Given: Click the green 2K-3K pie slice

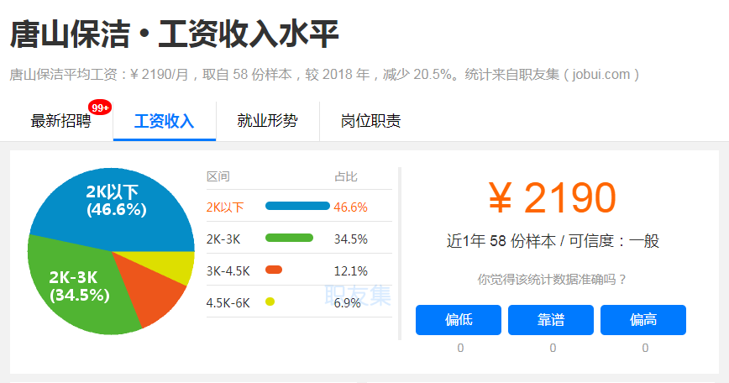Looking at the screenshot, I should click(79, 286).
